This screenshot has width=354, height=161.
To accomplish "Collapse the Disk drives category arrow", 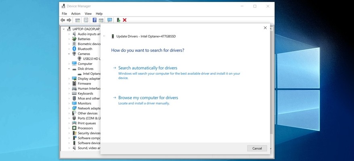I will (69, 68).
